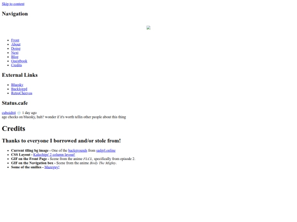Click the Navigation heading
This screenshot has width=297, height=222.
[x=15, y=14]
